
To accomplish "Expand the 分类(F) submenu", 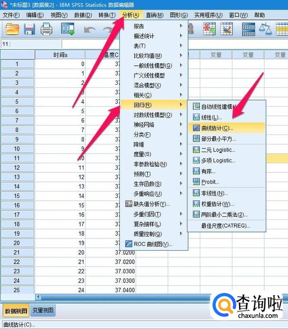I will 154,134.
